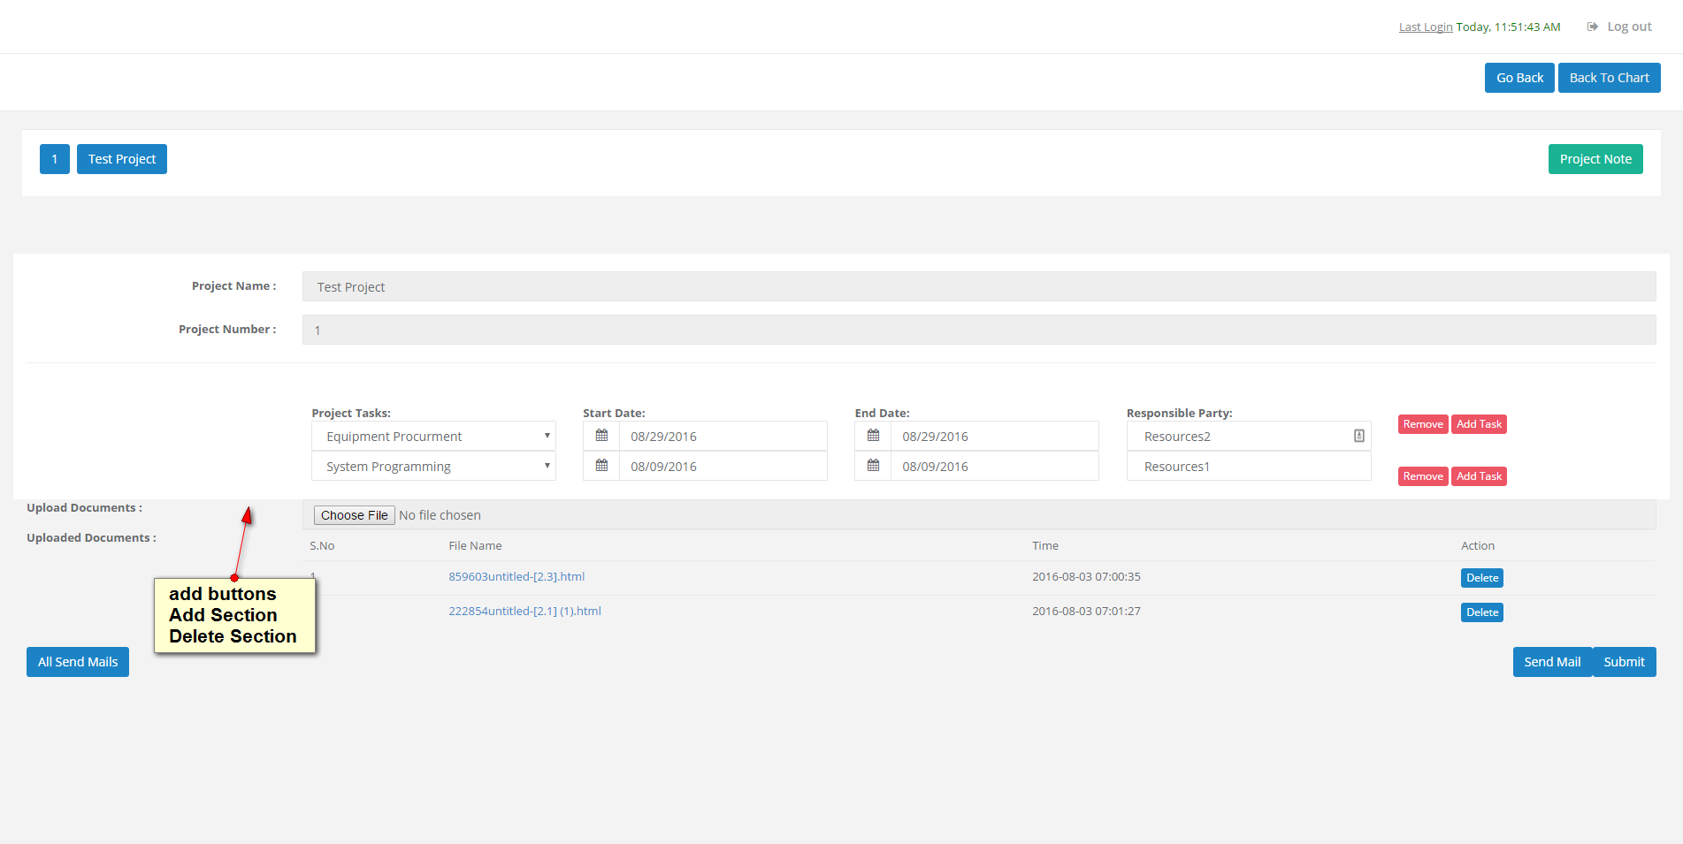This screenshot has height=844, width=1683.
Task: Delete the 859603untitled-[2.3].html document
Action: [x=1482, y=578]
